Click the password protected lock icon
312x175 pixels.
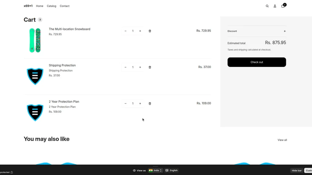(12, 172)
